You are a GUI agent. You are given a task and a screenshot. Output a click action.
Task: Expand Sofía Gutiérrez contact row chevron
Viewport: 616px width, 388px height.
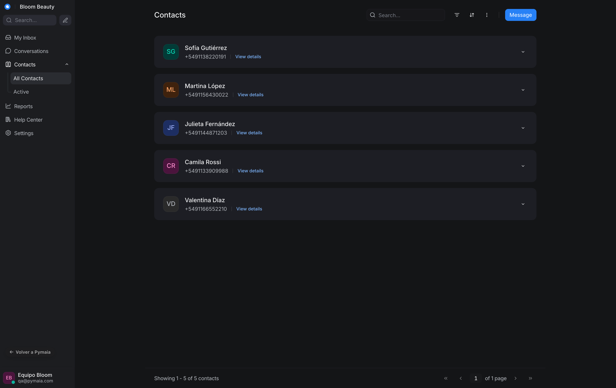click(523, 52)
